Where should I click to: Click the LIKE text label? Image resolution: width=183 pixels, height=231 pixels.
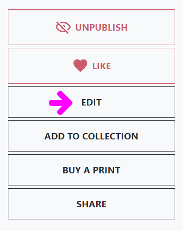pos(102,66)
